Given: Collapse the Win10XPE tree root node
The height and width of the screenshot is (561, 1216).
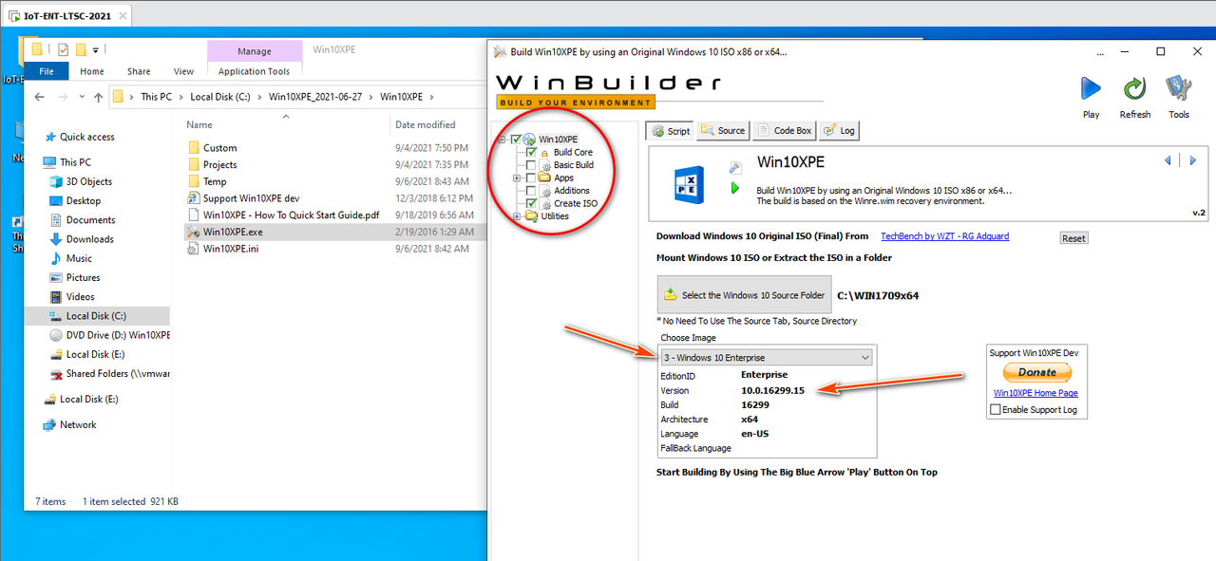Looking at the screenshot, I should coord(503,140).
